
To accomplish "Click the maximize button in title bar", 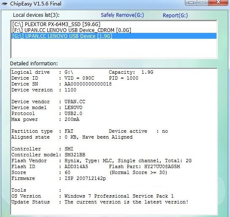I will [x=203, y=2].
